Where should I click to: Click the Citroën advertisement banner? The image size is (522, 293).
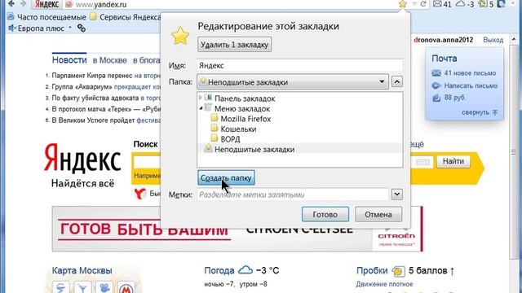click(x=237, y=230)
